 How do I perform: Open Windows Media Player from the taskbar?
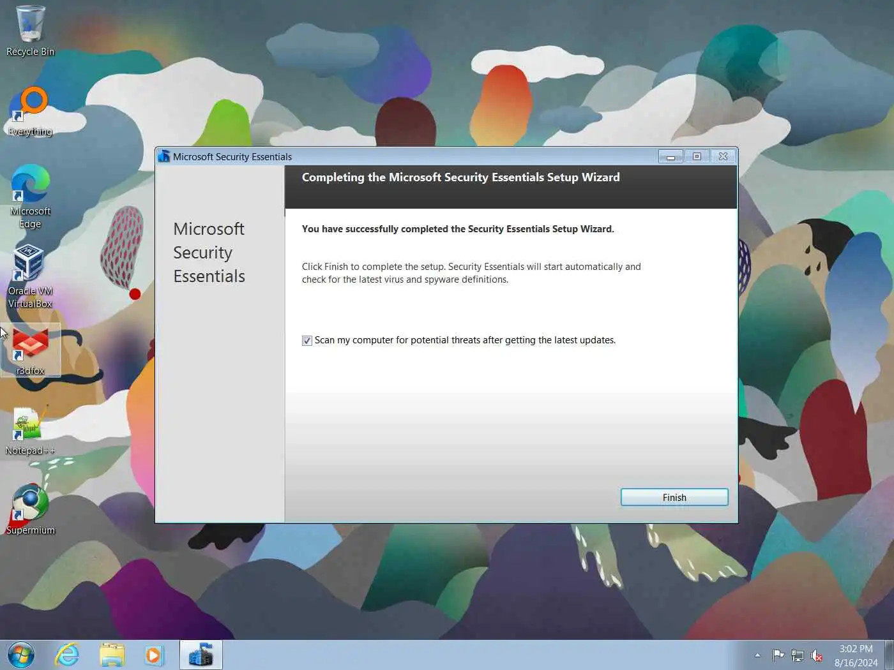tap(154, 655)
